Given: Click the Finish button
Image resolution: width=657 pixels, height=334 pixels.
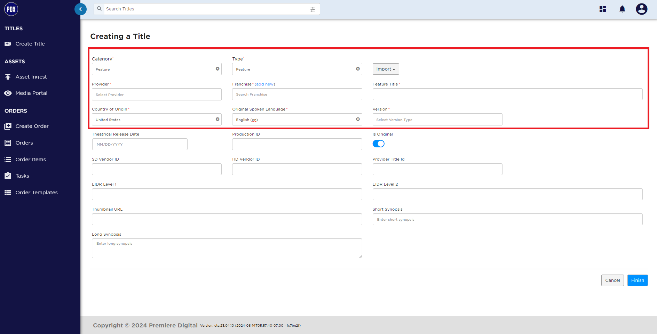Looking at the screenshot, I should pyautogui.click(x=638, y=280).
